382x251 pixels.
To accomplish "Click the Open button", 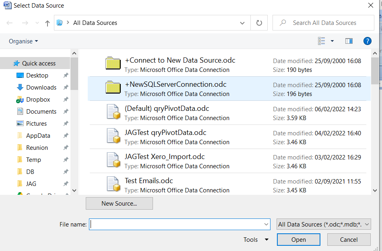I will point(298,240).
